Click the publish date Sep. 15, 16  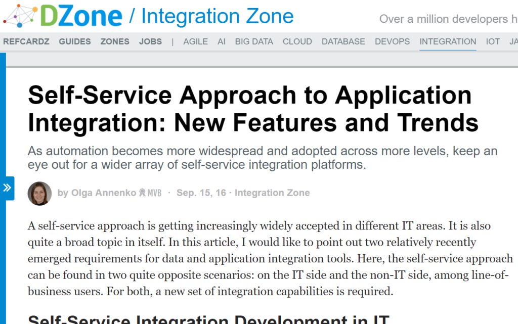(201, 193)
